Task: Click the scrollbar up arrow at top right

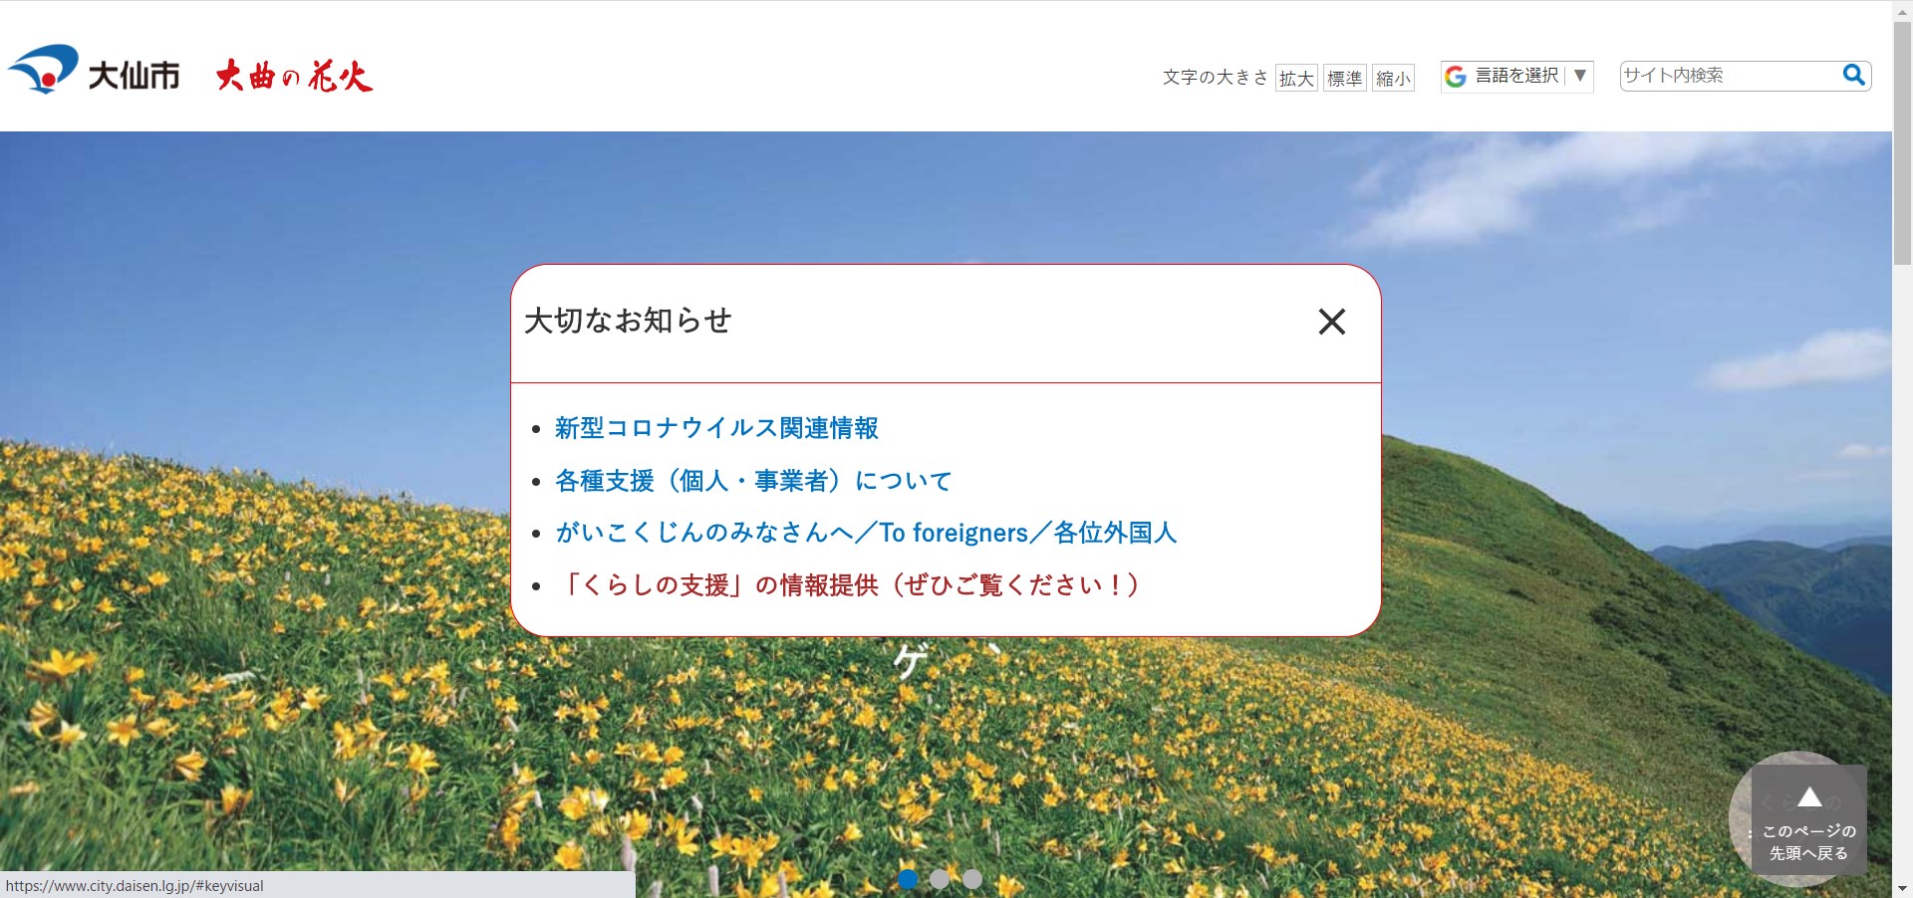Action: click(x=1901, y=10)
